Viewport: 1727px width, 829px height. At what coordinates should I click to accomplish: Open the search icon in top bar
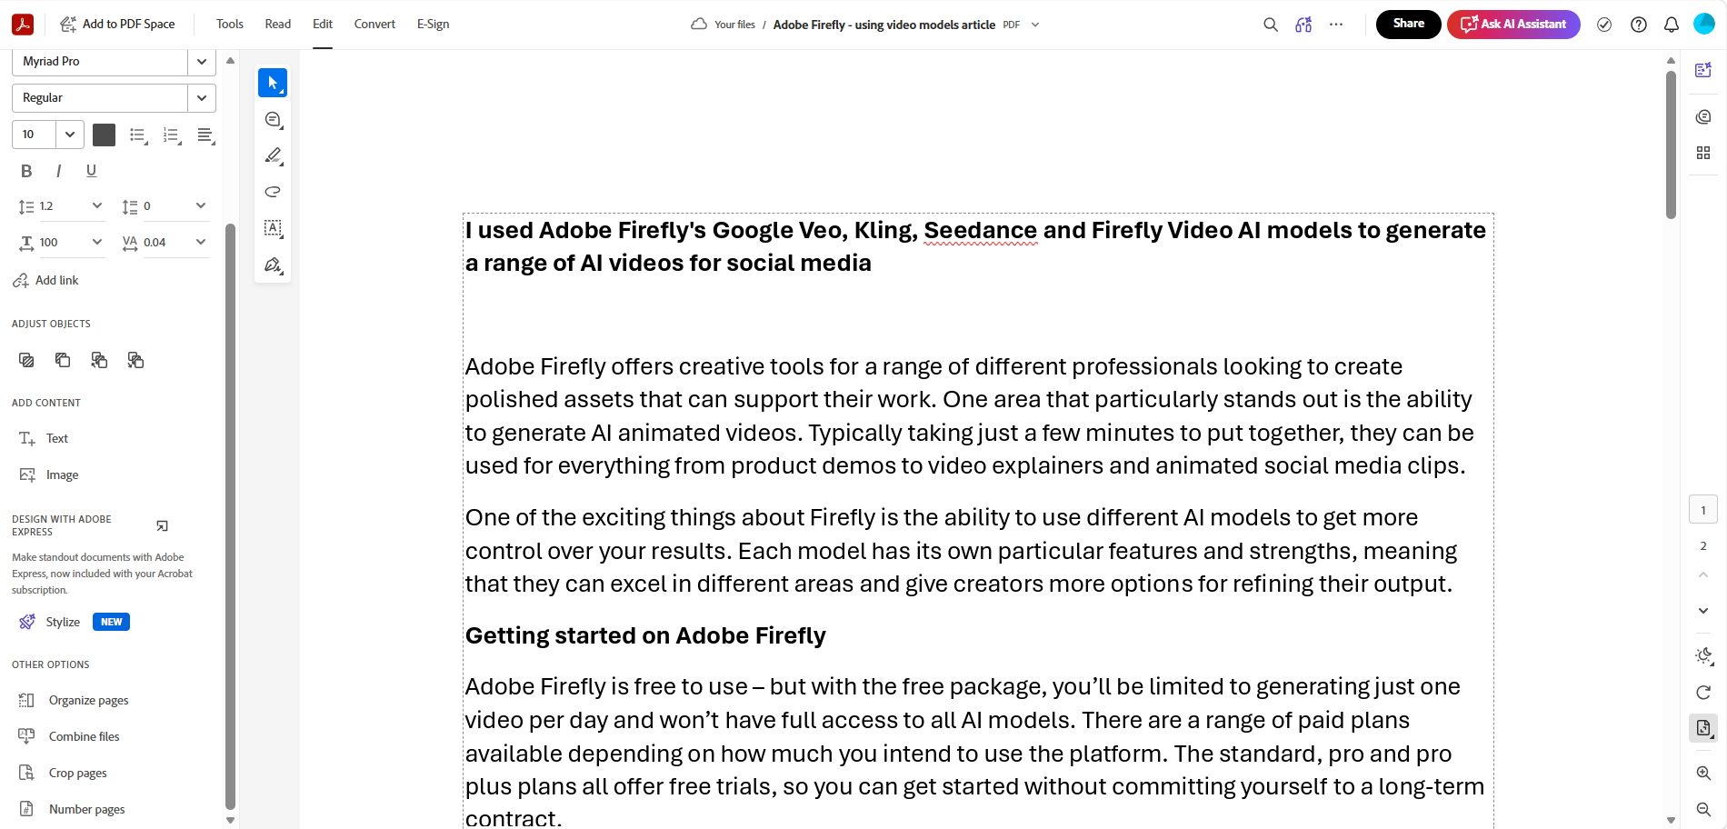[1271, 25]
